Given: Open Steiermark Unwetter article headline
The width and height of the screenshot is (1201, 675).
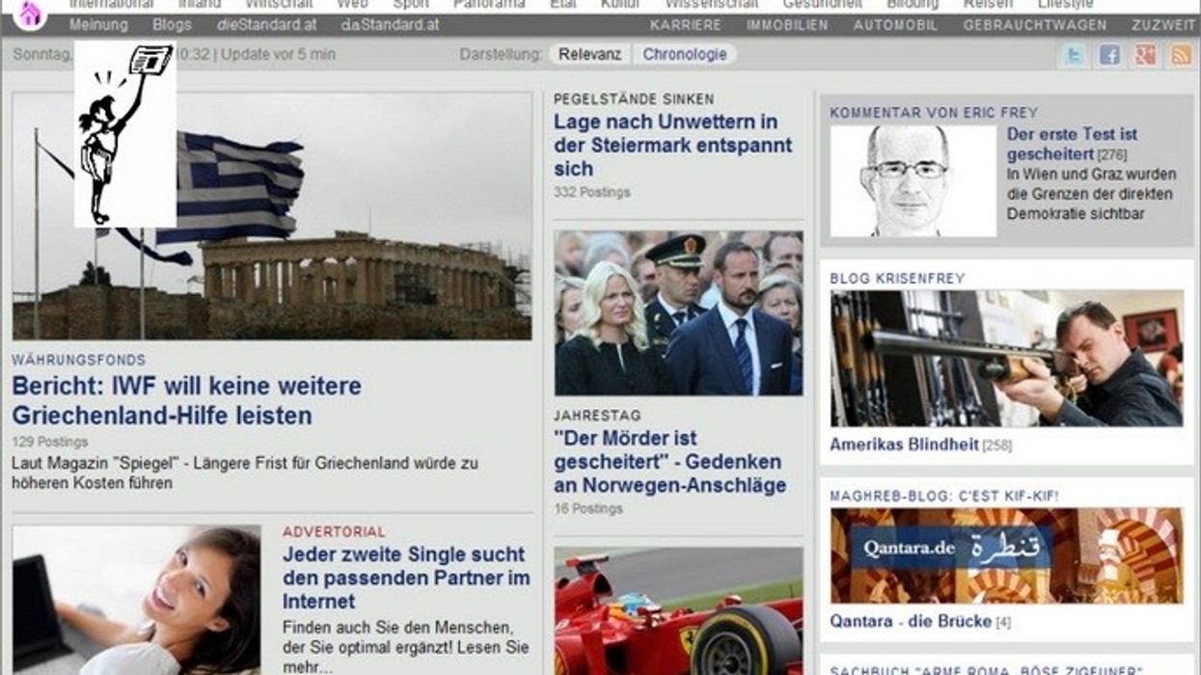Looking at the screenshot, I should (x=672, y=145).
